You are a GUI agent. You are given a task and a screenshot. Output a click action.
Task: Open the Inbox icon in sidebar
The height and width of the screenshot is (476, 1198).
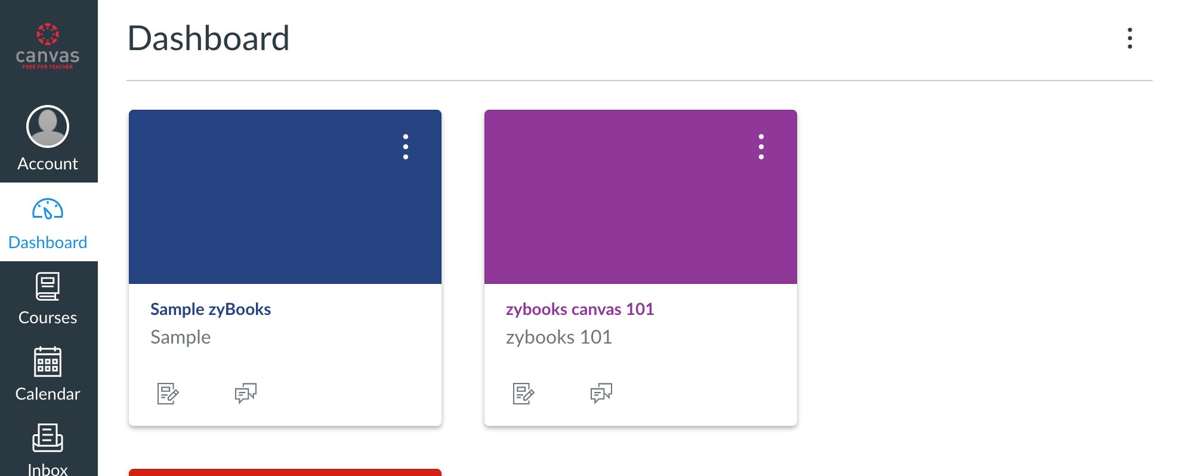[48, 438]
